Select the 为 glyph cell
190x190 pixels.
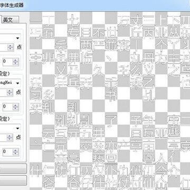[161, 58]
